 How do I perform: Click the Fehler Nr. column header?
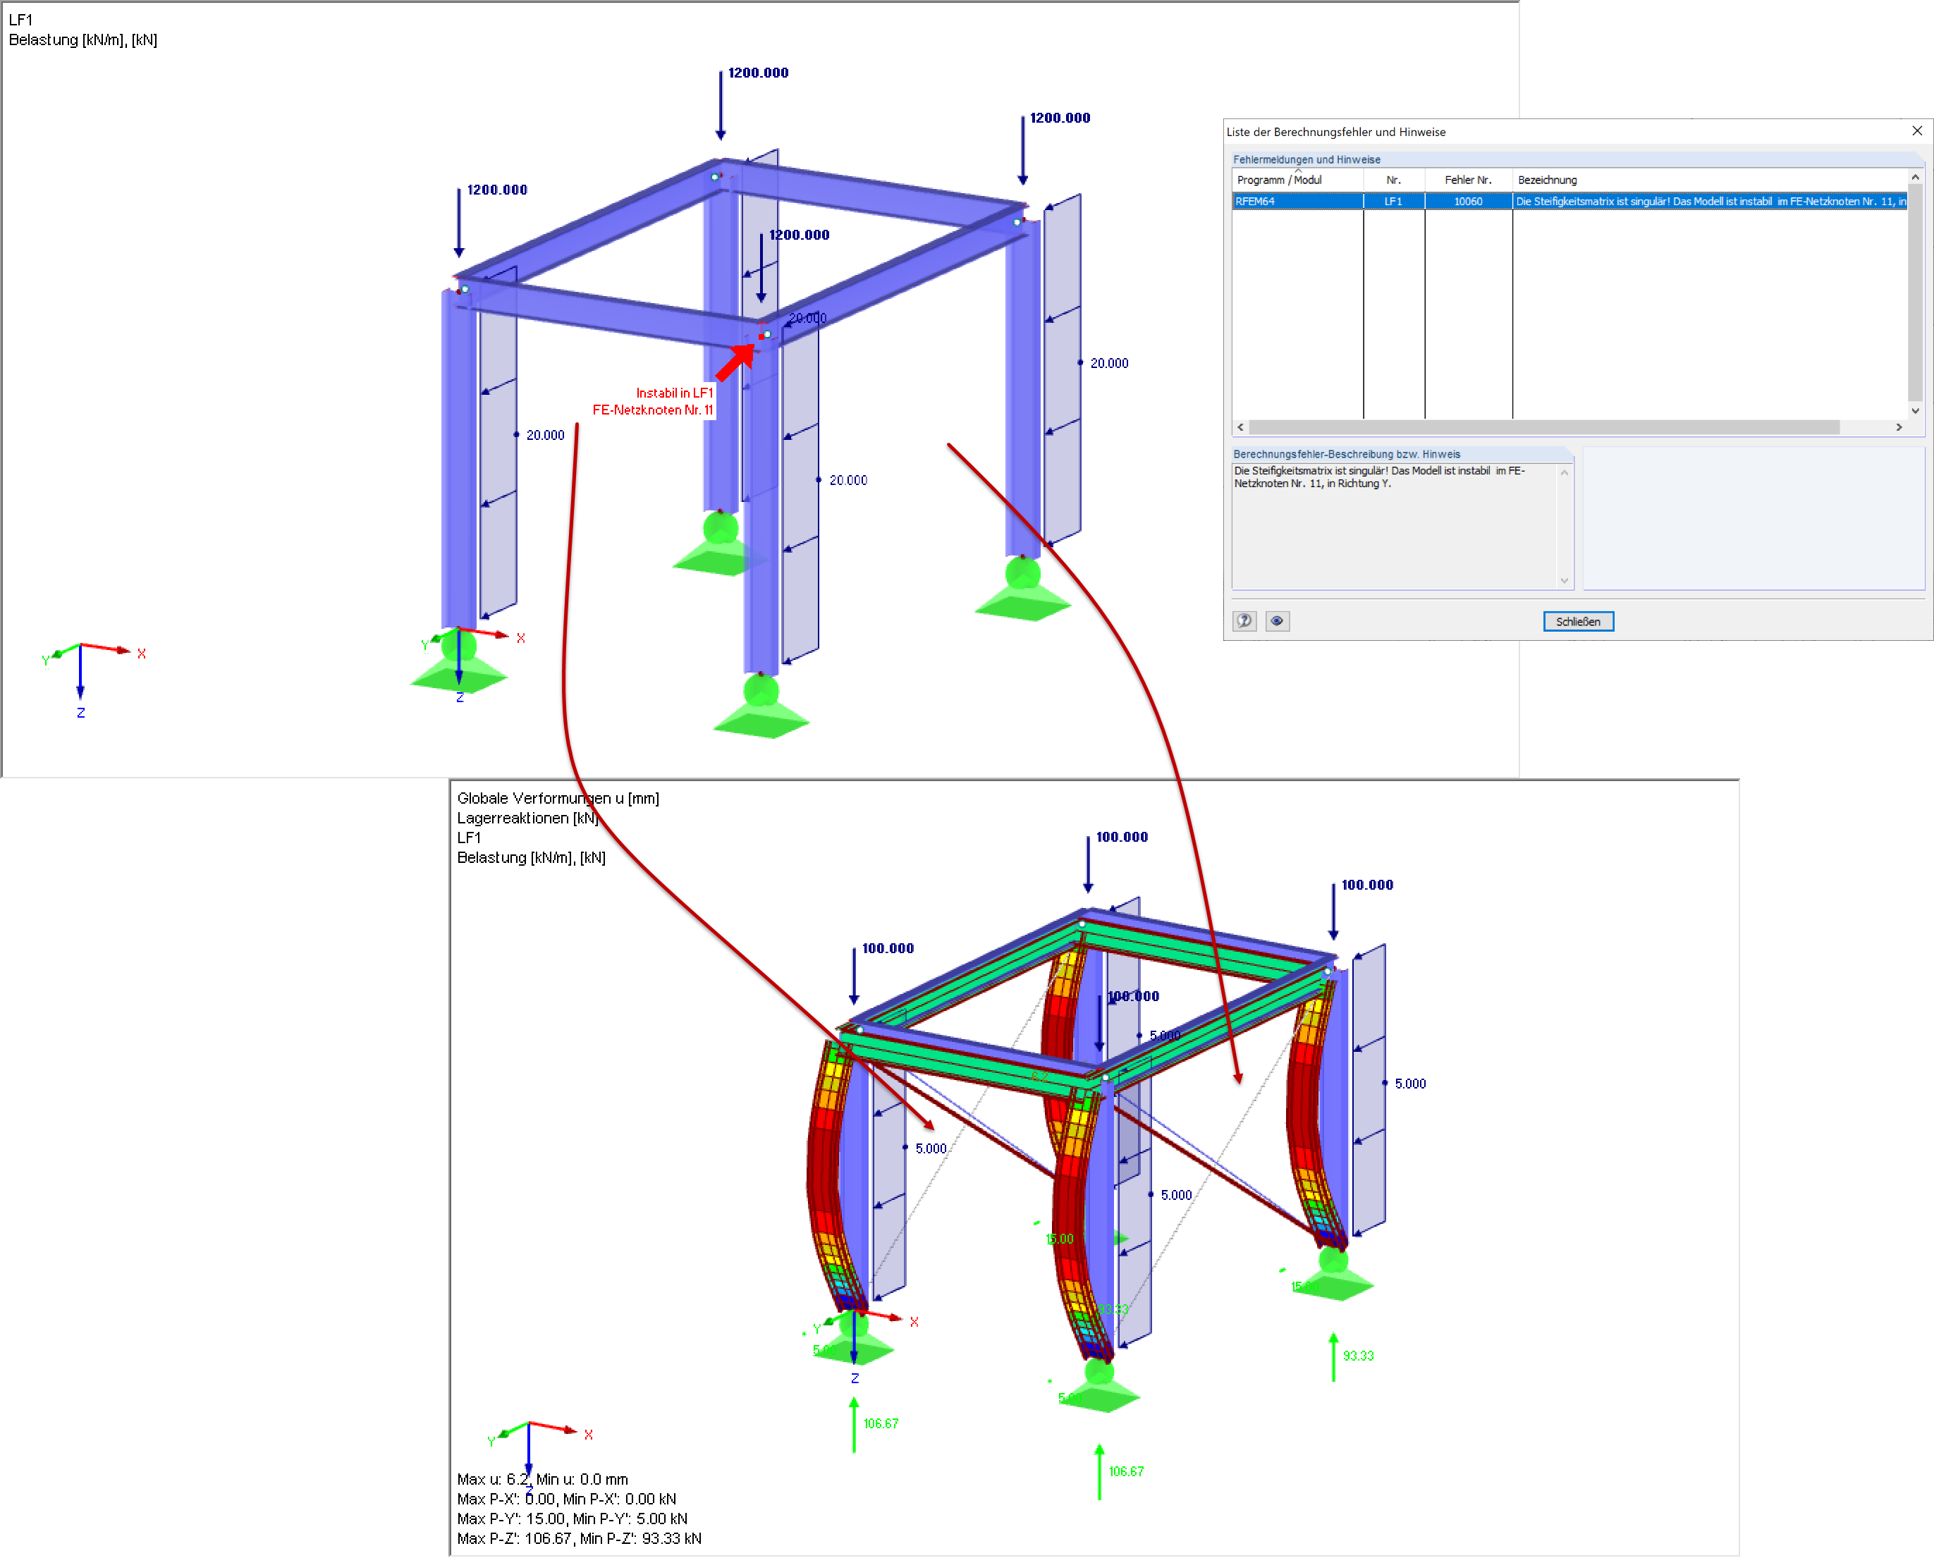coord(1467,180)
